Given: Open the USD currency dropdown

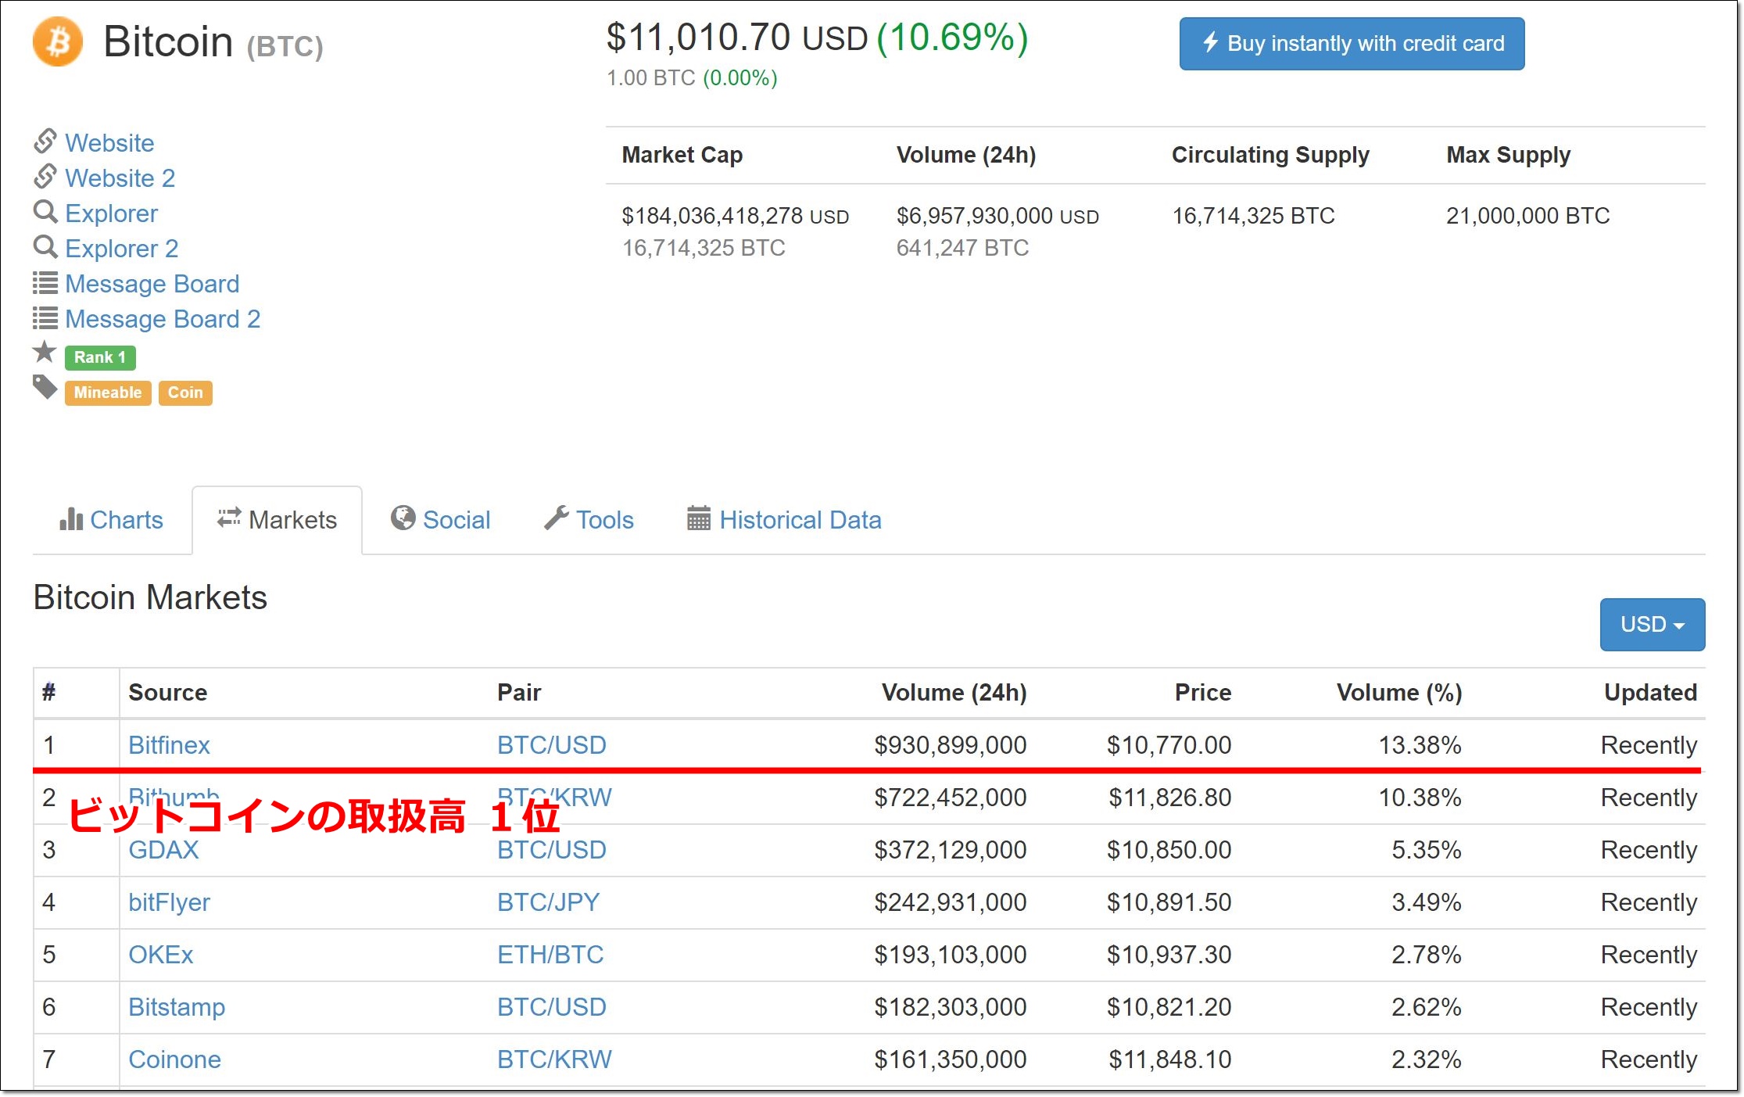Looking at the screenshot, I should click(x=1652, y=624).
